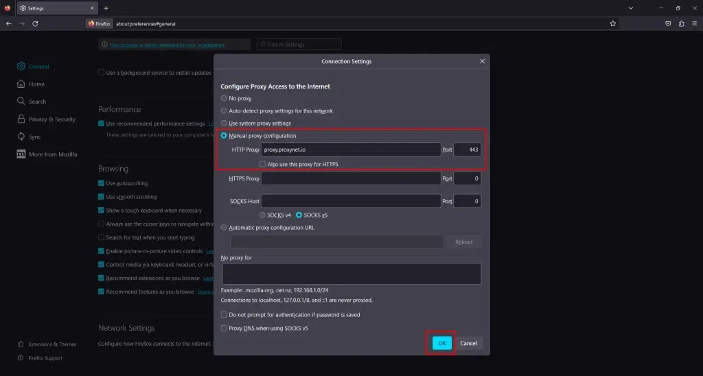Check Search for text when you start typing
Viewport: 703px width, 376px height.
point(102,237)
